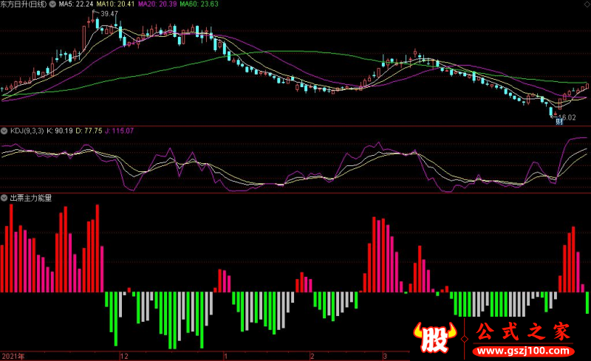Click the 公式之家 title text
The width and height of the screenshot is (591, 361).
(x=523, y=331)
